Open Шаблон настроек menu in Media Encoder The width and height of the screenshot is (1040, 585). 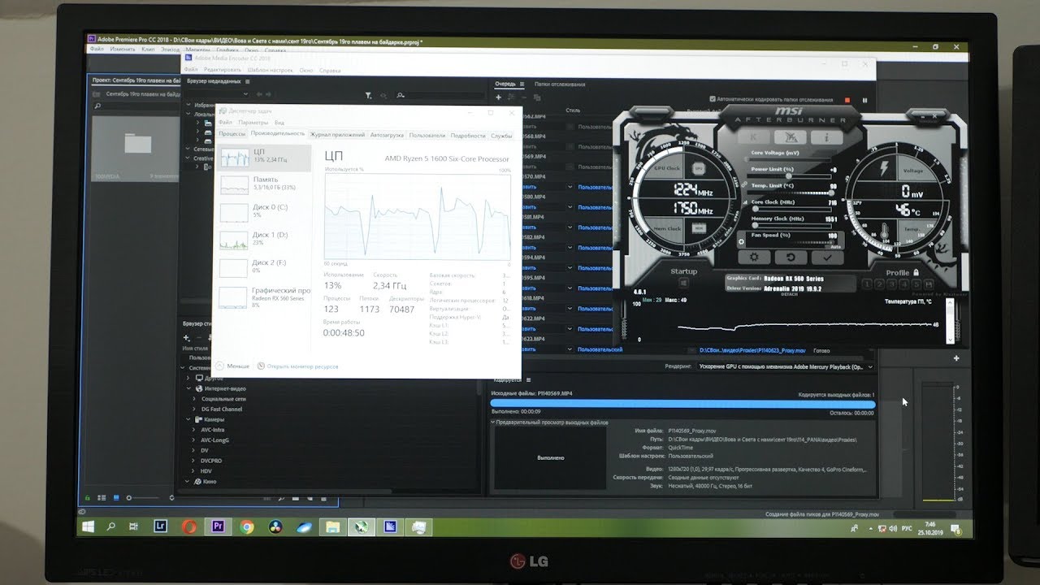[x=271, y=70]
